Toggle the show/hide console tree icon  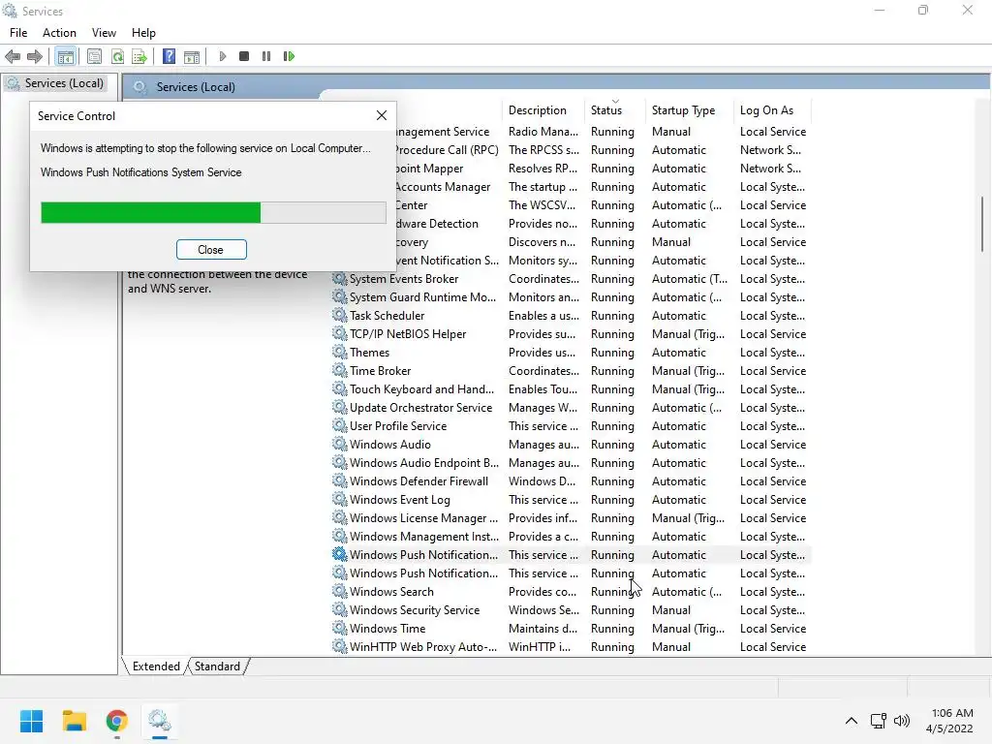[x=65, y=56]
